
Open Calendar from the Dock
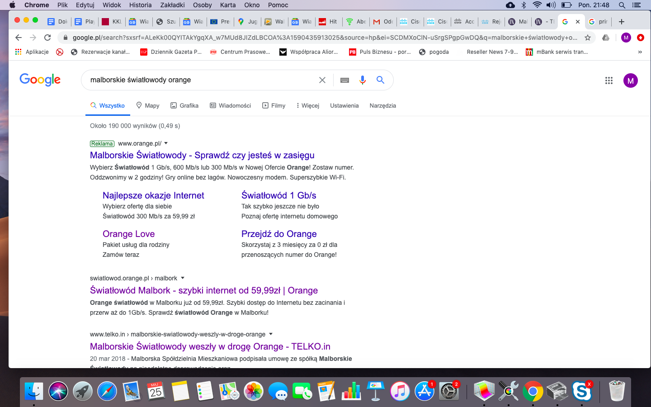[x=156, y=391]
